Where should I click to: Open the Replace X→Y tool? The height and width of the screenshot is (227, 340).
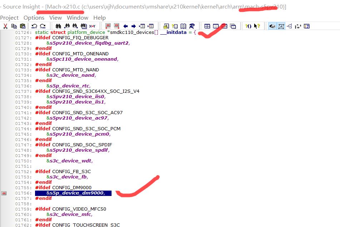coord(92,26)
